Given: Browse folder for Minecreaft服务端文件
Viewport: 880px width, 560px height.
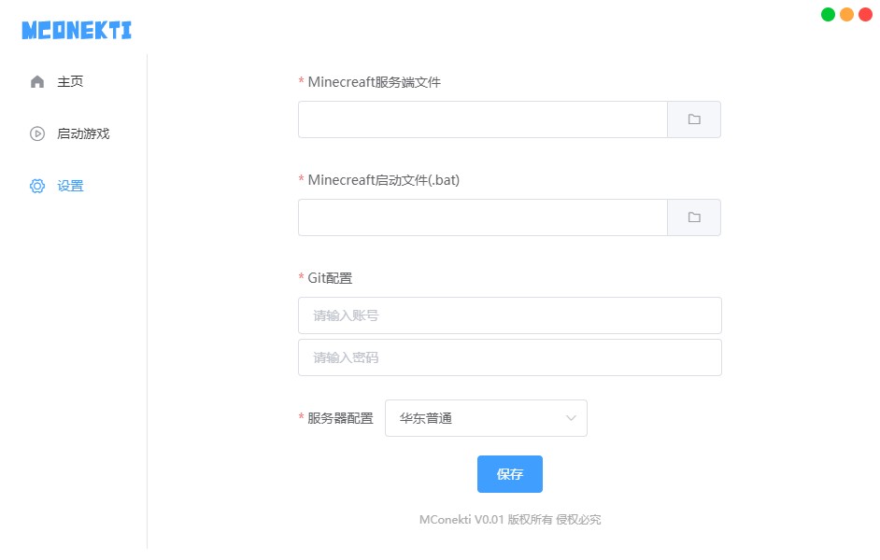Looking at the screenshot, I should [x=694, y=119].
